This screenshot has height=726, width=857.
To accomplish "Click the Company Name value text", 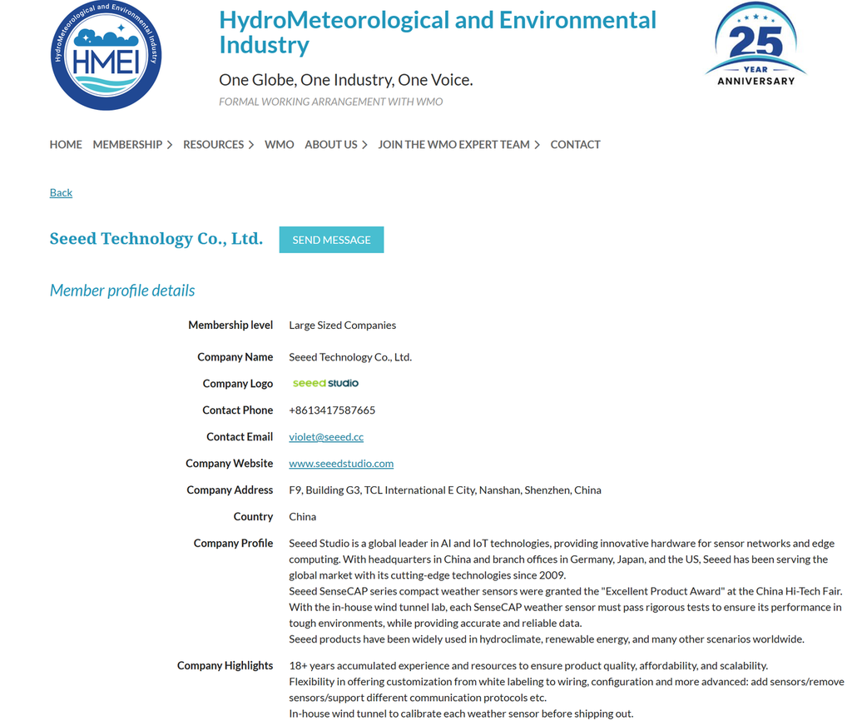I will pyautogui.click(x=350, y=357).
